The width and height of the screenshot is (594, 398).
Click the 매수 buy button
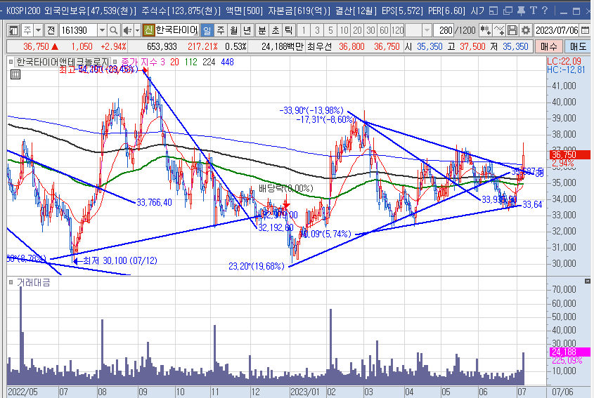[549, 46]
